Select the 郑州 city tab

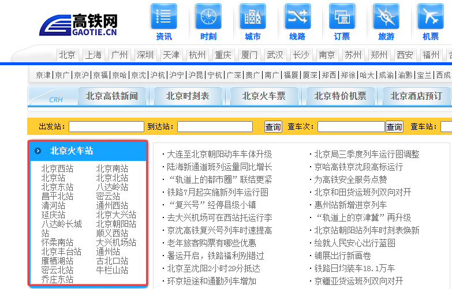coord(379,55)
